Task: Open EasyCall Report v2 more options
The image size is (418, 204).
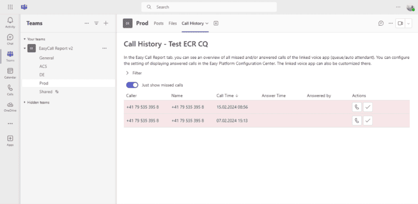Action: pyautogui.click(x=104, y=48)
